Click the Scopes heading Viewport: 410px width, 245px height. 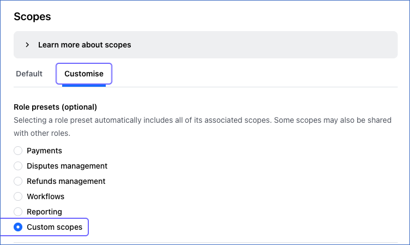(32, 16)
